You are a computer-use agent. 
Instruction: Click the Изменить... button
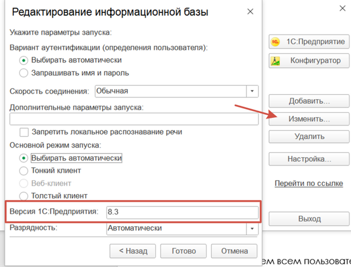click(x=309, y=119)
